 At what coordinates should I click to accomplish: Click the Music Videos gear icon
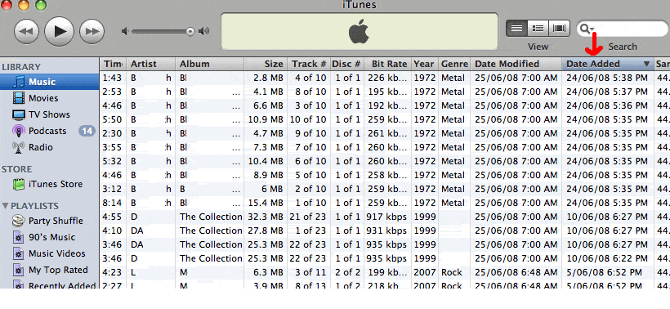click(x=18, y=254)
